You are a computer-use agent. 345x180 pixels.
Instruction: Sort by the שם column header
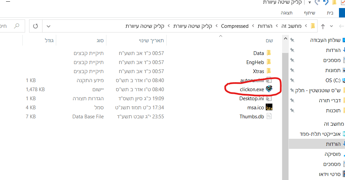[x=269, y=41]
